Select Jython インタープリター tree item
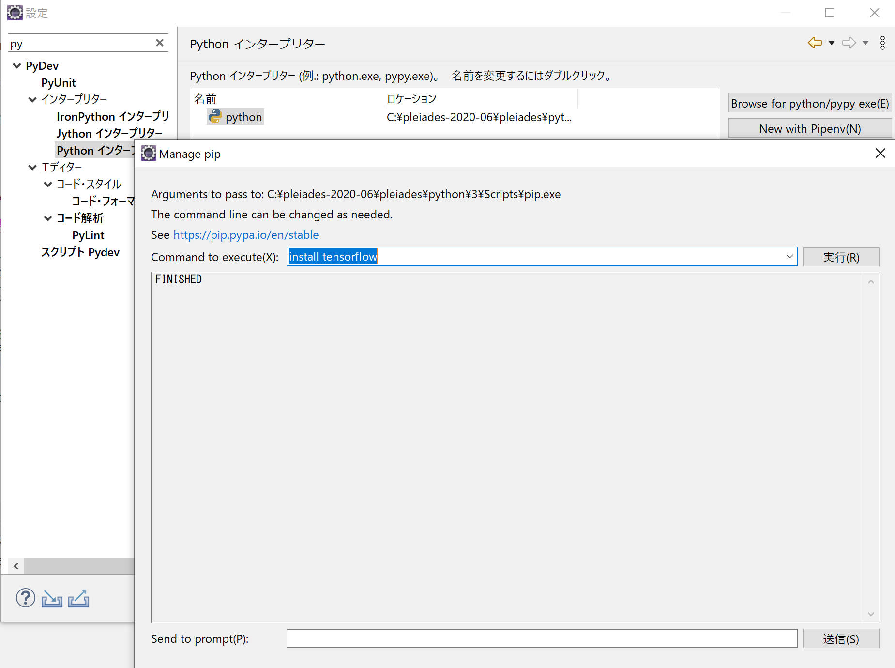895x668 pixels. point(109,134)
